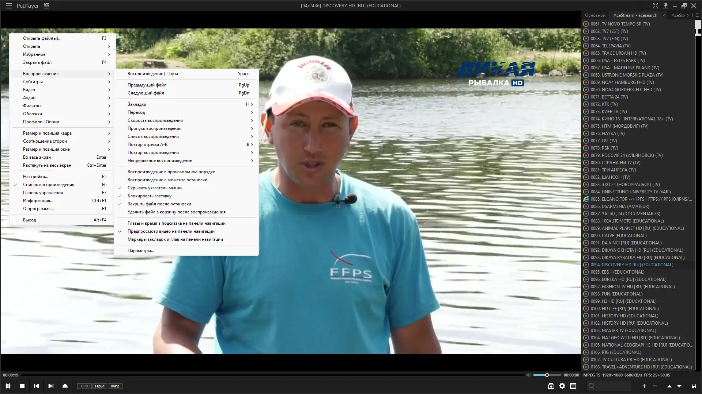
Task: Save playlist with the floppy disk icon
Action: 694,386
